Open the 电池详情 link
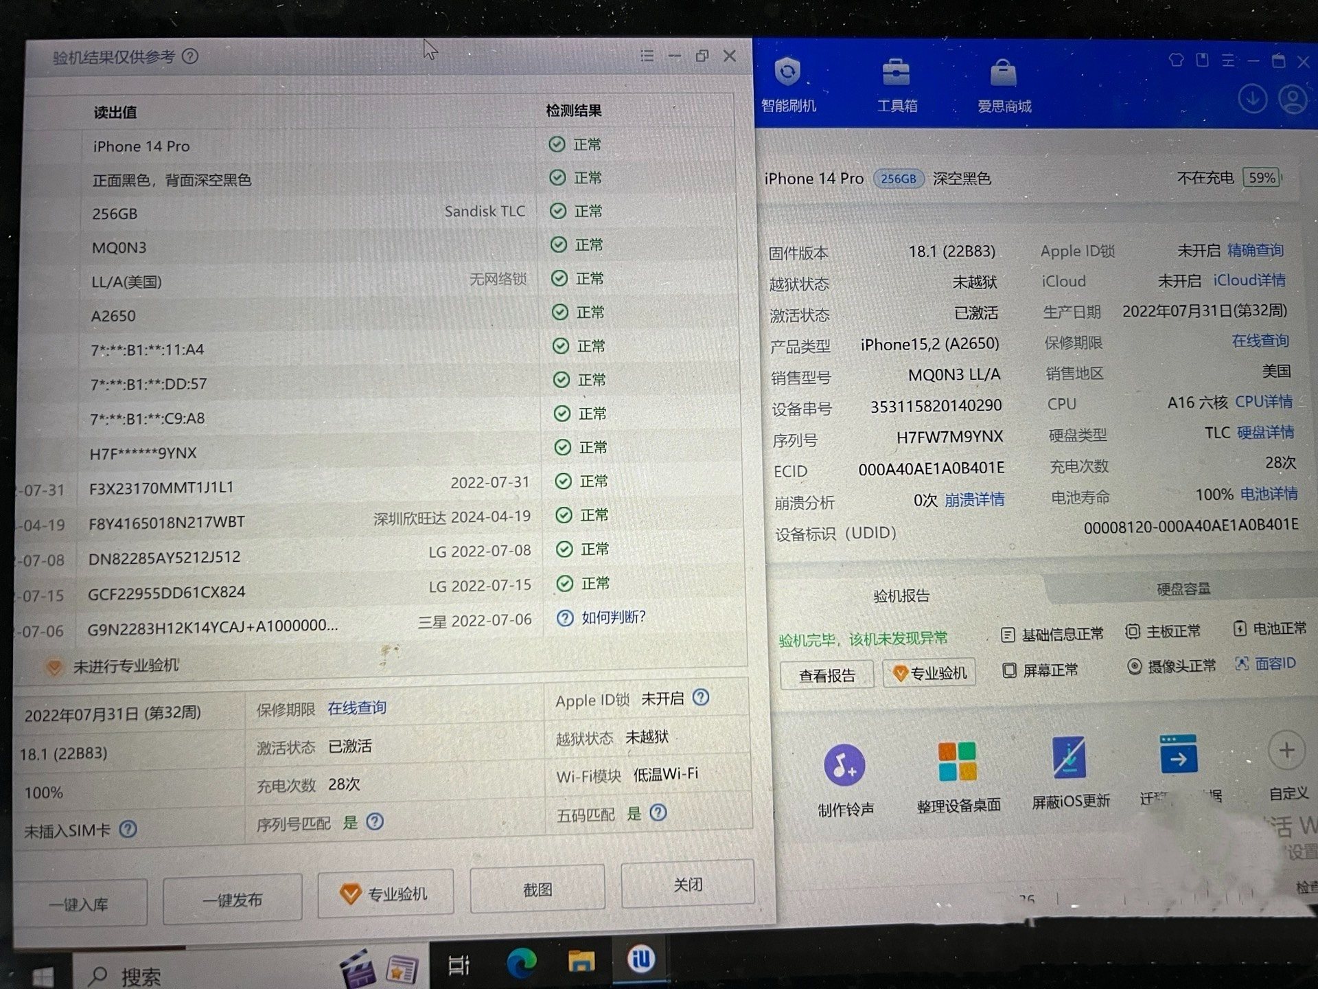The image size is (1318, 989). (1269, 494)
